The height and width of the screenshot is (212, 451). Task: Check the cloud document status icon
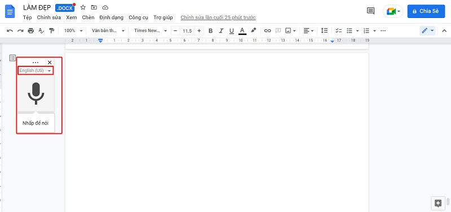tap(105, 7)
